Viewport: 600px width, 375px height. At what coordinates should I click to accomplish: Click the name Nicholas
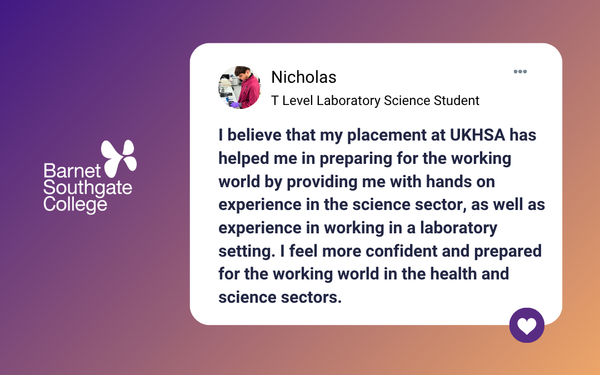[304, 77]
